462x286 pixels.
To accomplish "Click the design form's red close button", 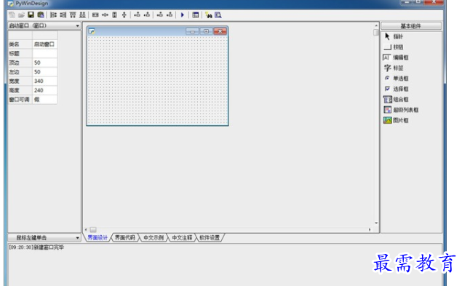I will point(220,31).
